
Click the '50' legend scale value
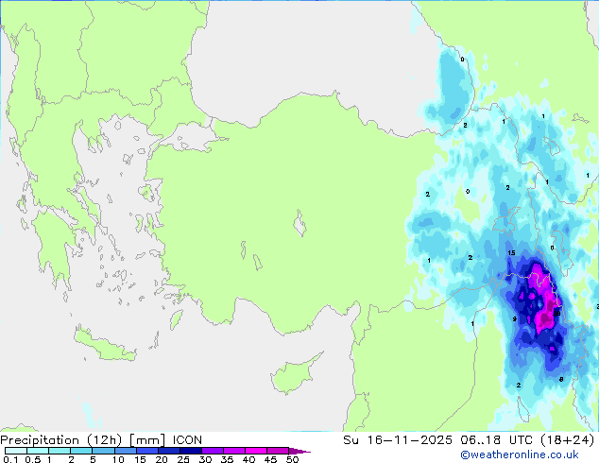pos(292,459)
